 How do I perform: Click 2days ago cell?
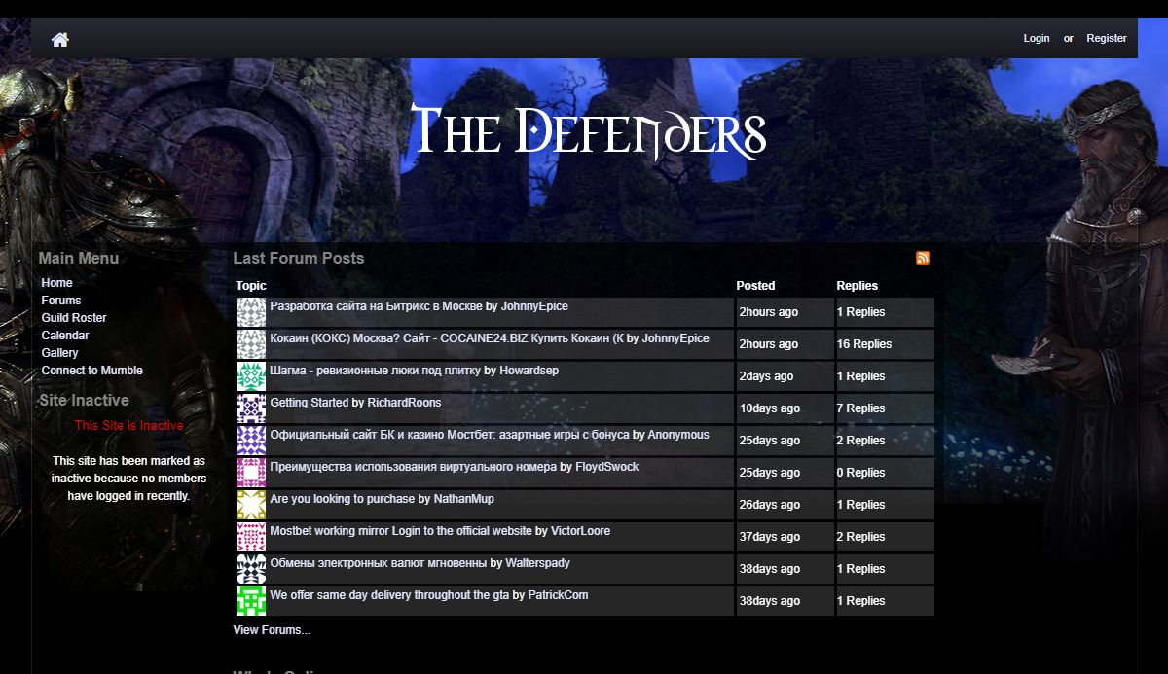(x=785, y=376)
